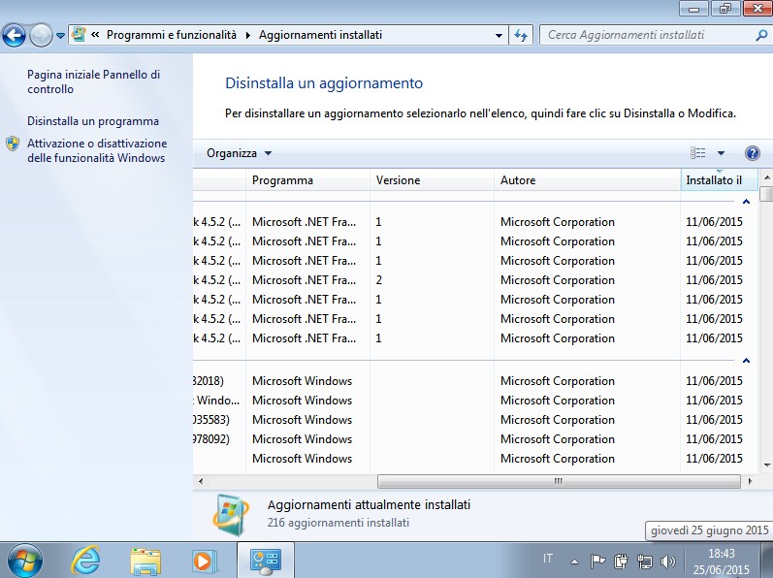Click the magnifier search icon
This screenshot has height=578, width=773.
pyautogui.click(x=761, y=35)
